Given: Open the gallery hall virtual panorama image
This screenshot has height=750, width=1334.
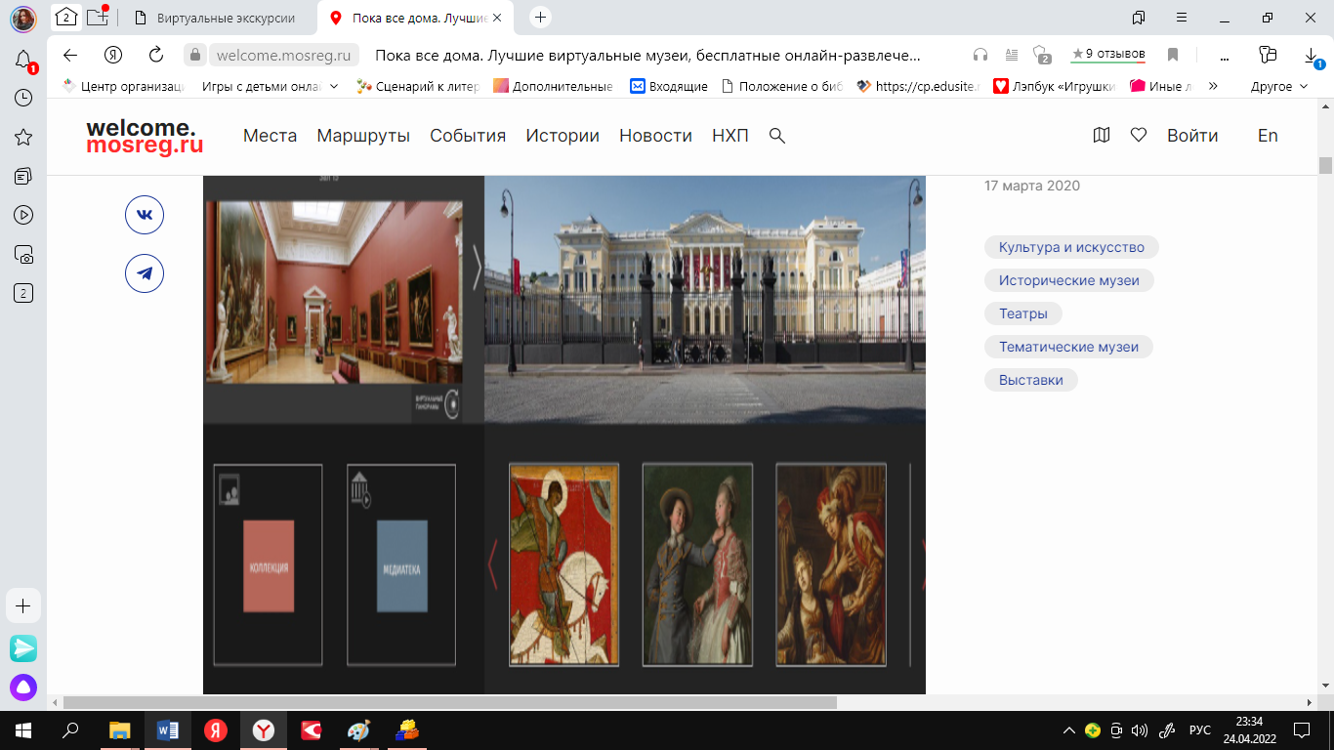Looking at the screenshot, I should coord(334,292).
